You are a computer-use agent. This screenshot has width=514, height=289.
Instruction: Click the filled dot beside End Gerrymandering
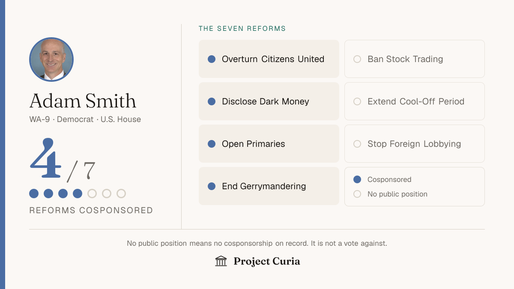point(212,186)
